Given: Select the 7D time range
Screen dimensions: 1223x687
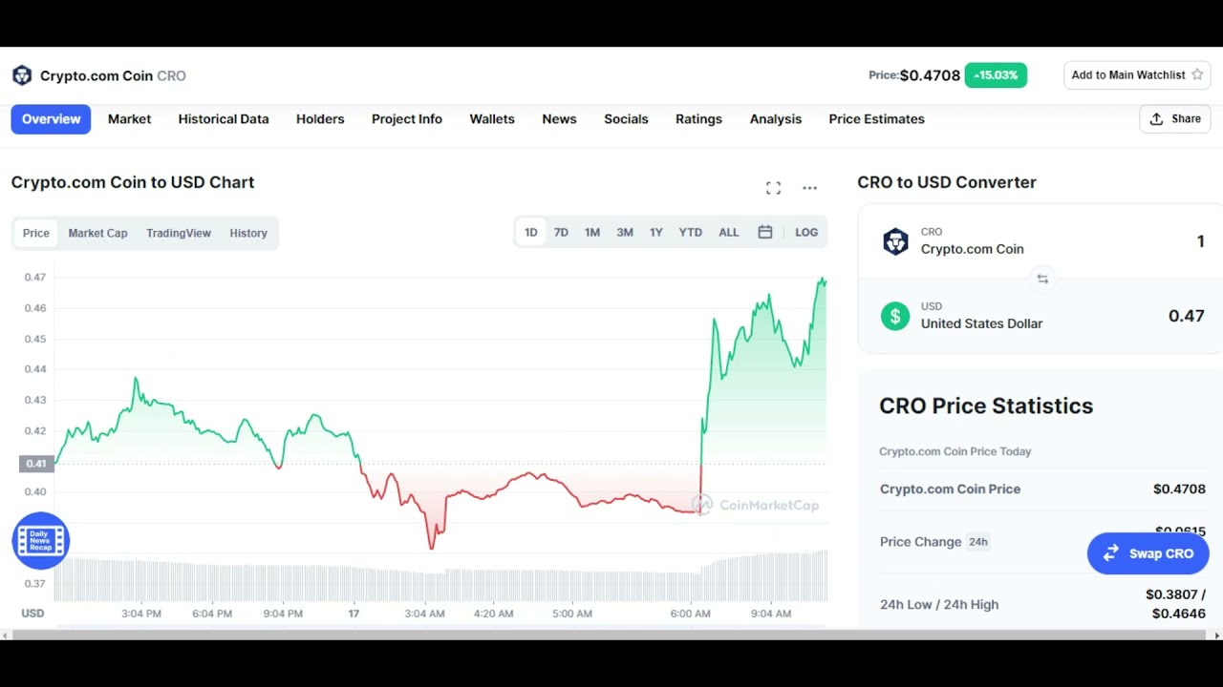Looking at the screenshot, I should pyautogui.click(x=561, y=232).
